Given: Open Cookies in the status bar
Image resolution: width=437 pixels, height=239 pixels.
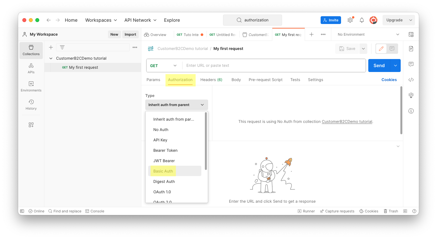Looking at the screenshot, I should tap(369, 211).
